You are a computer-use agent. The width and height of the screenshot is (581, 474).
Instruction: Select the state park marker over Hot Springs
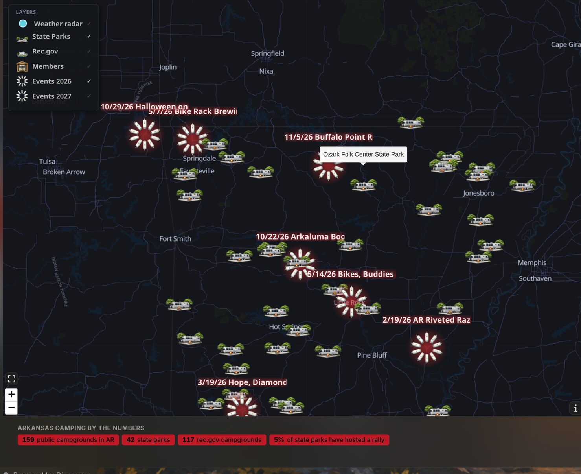click(298, 330)
